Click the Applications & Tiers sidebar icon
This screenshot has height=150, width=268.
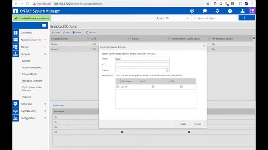[x=15, y=40]
